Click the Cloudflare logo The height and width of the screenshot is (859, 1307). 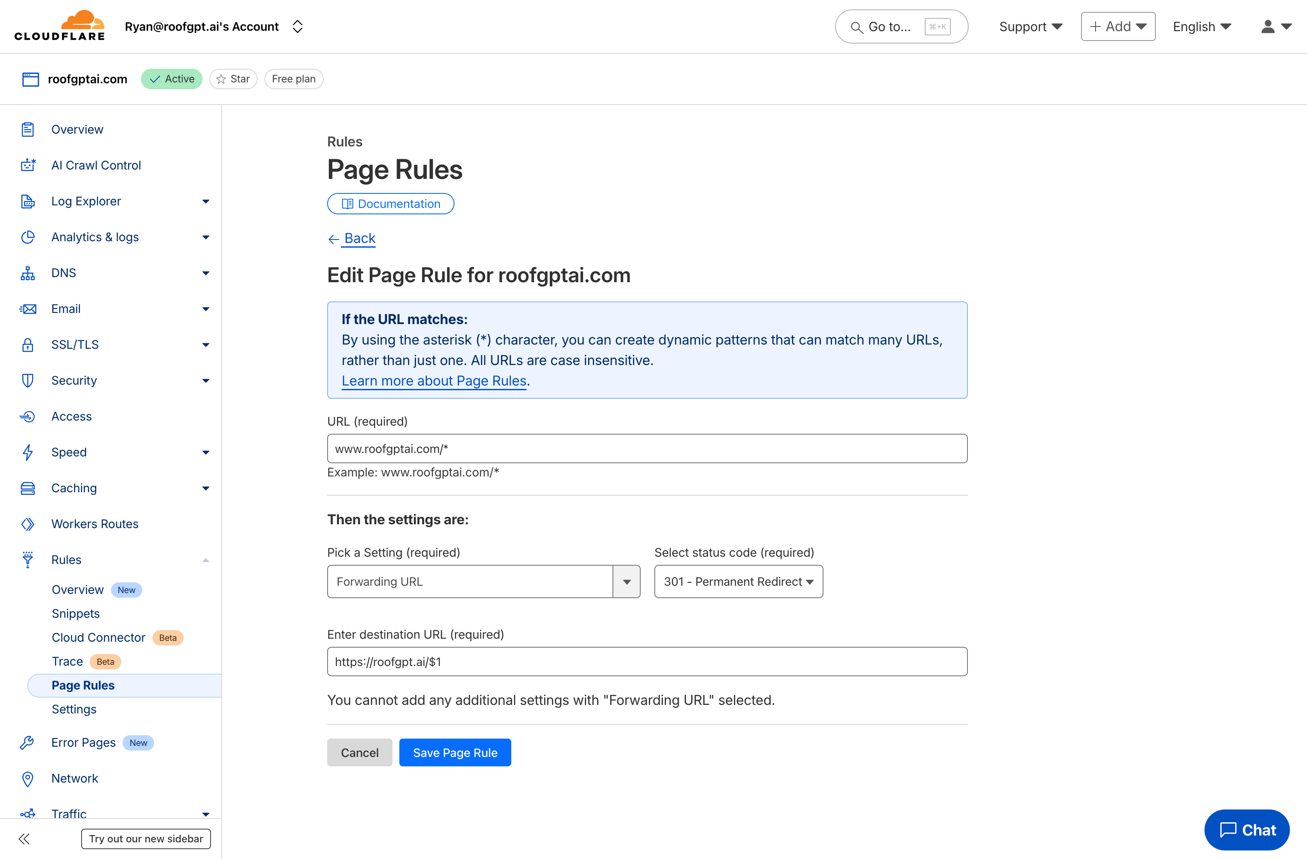59,26
